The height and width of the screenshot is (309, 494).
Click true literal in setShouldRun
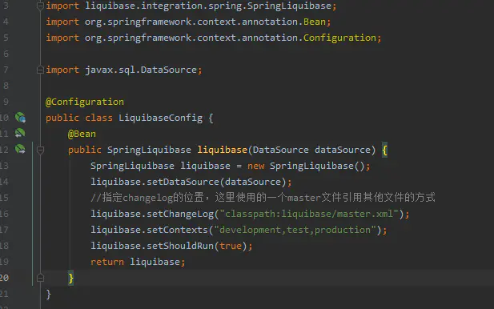point(231,246)
